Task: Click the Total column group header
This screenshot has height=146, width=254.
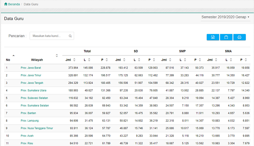Action: pyautogui.click(x=87, y=51)
